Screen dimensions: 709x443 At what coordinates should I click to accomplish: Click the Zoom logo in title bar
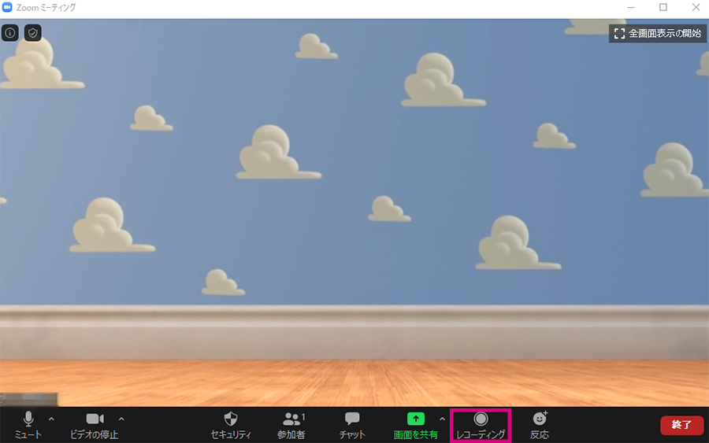tap(7, 7)
